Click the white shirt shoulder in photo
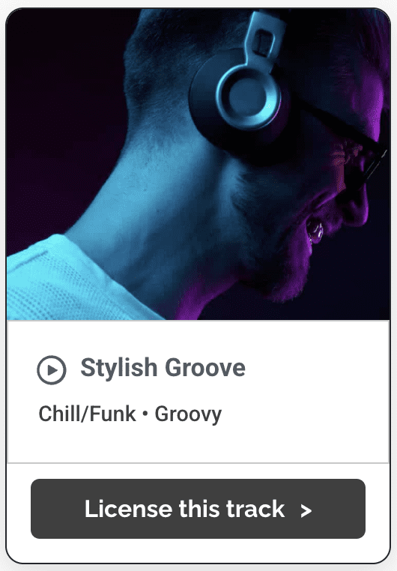The height and width of the screenshot is (571, 397). [x=65, y=280]
